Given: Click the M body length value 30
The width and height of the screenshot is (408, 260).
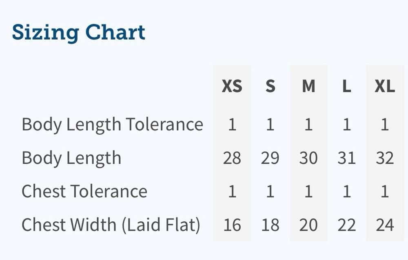Looking at the screenshot, I should 308,158.
